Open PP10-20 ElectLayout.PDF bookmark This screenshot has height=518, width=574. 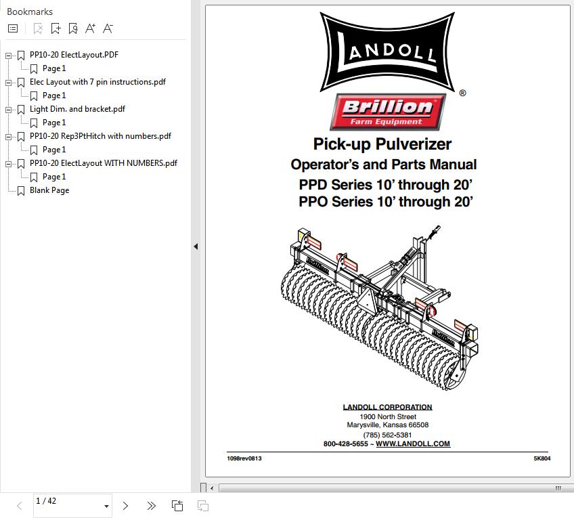(74, 55)
